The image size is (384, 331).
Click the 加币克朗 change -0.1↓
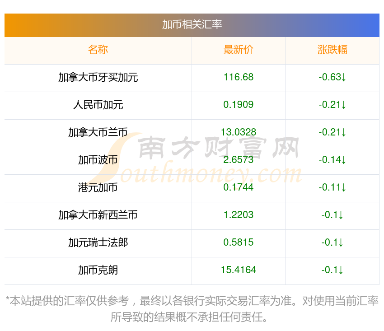pyautogui.click(x=332, y=270)
